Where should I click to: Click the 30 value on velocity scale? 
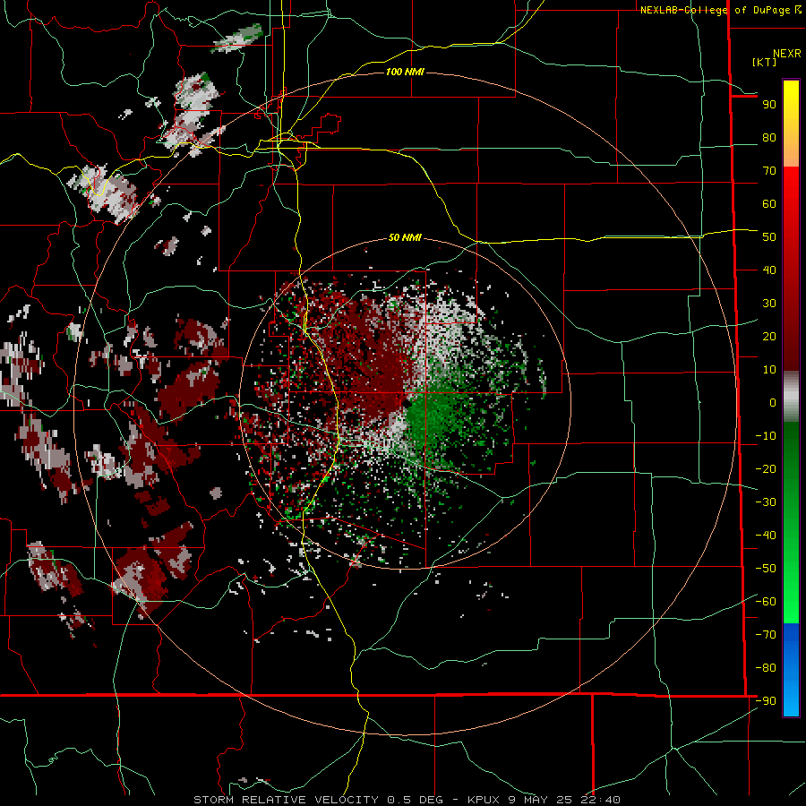pos(769,304)
